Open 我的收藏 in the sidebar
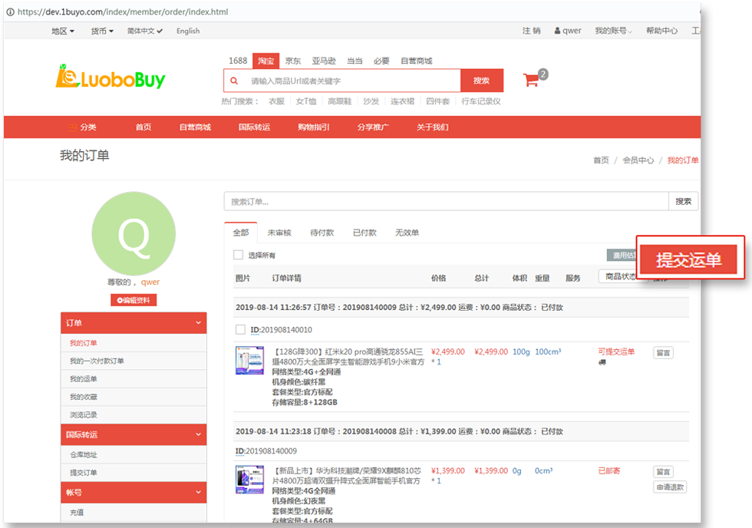Viewport: 752px width, 528px height. 84,397
